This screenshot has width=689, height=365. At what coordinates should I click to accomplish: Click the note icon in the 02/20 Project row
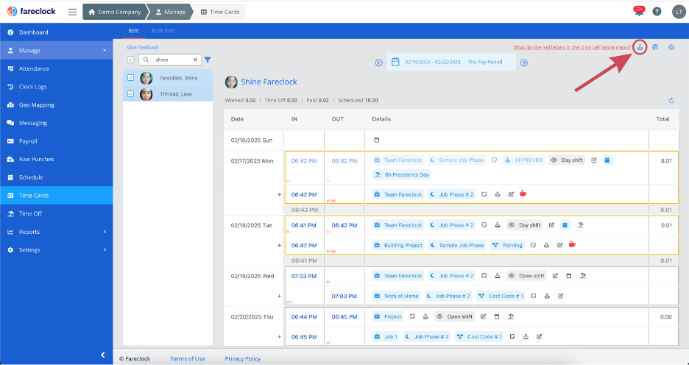[x=412, y=316]
